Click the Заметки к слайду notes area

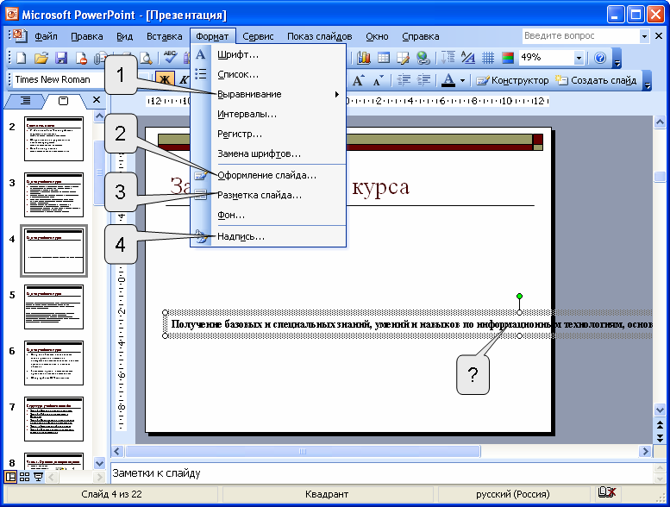tap(380, 473)
